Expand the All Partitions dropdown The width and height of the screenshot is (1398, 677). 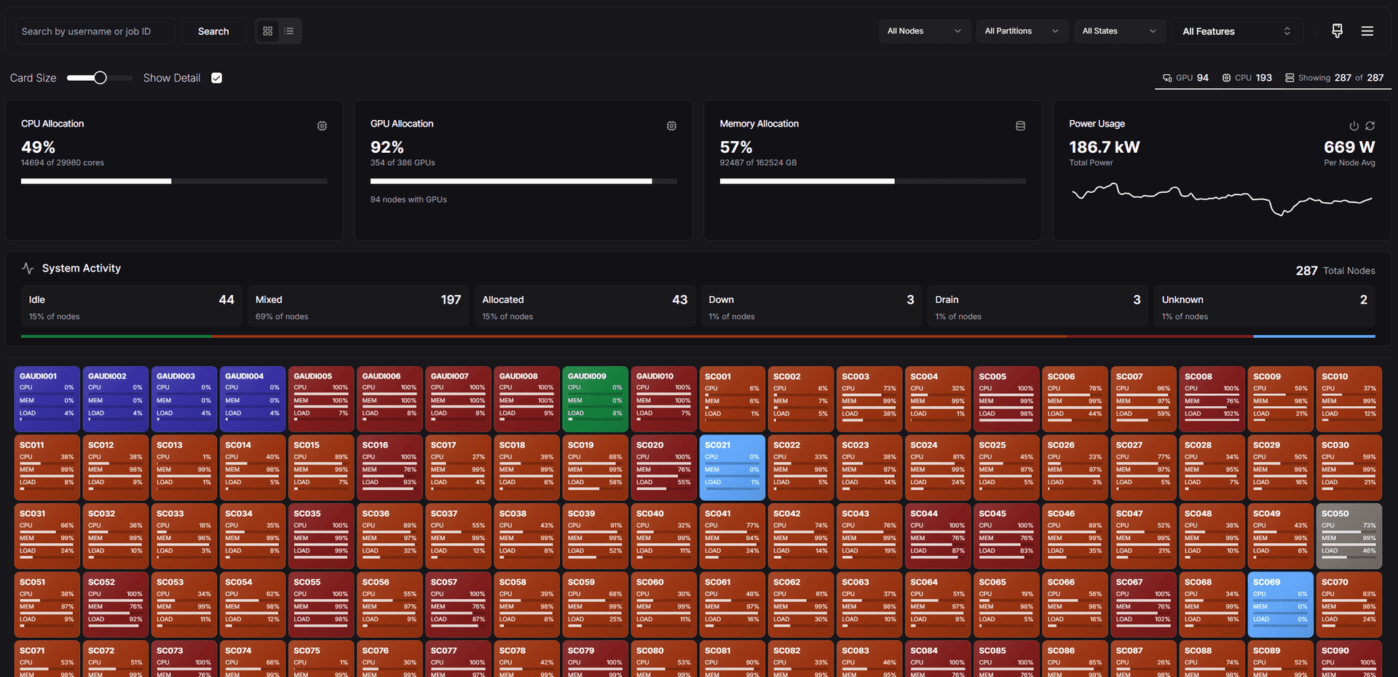point(1022,31)
